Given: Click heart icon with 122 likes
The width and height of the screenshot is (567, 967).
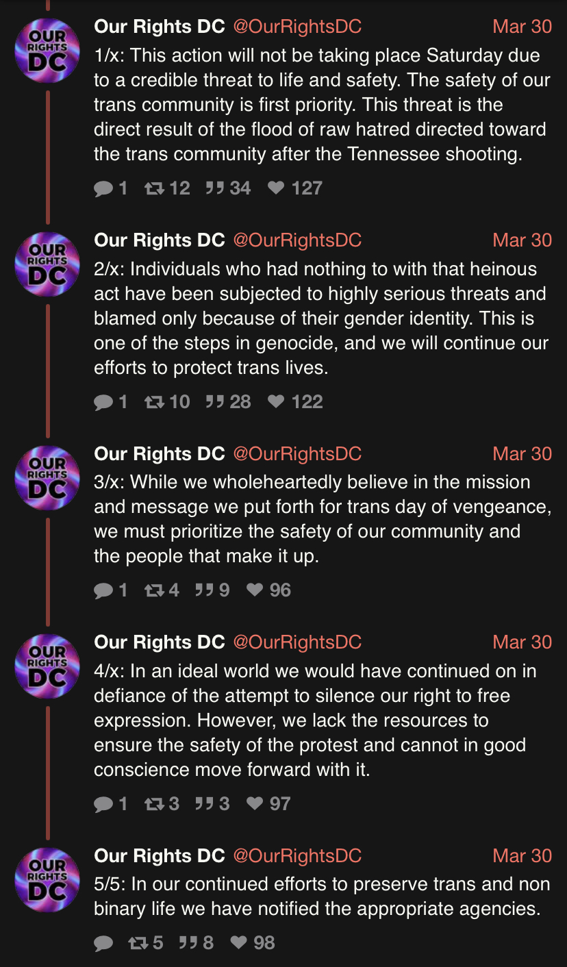Looking at the screenshot, I should click(x=275, y=402).
